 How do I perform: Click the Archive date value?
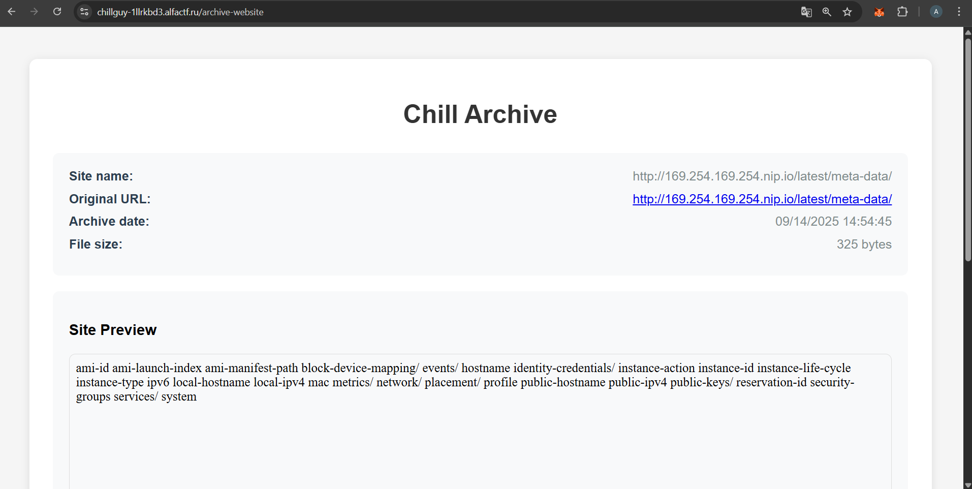coord(833,222)
